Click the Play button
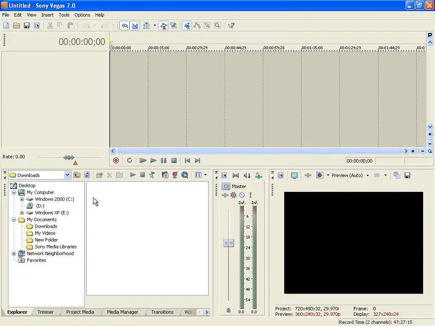This screenshot has height=326, width=435. pos(153,160)
